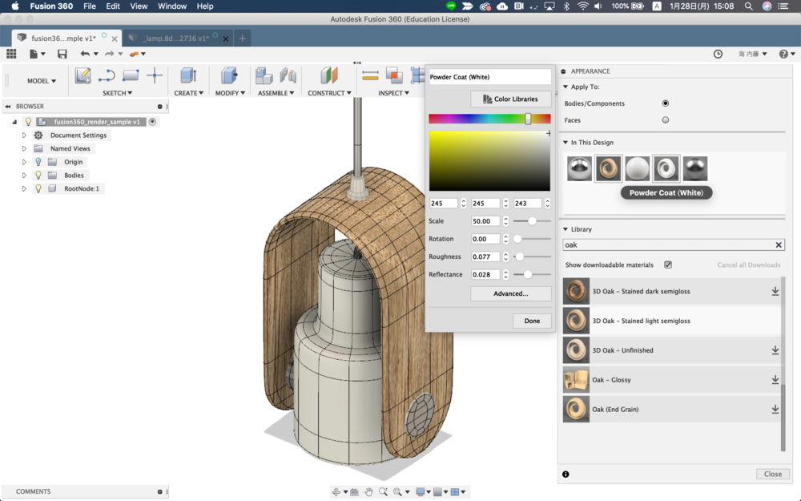Collapse the In This Design section
This screenshot has height=501, width=801.
(x=566, y=143)
